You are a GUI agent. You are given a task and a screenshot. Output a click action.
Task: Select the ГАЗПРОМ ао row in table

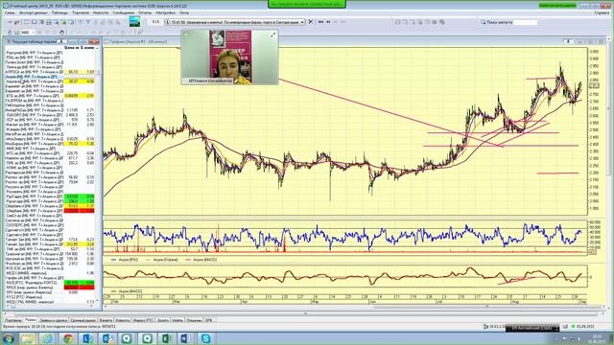50,101
